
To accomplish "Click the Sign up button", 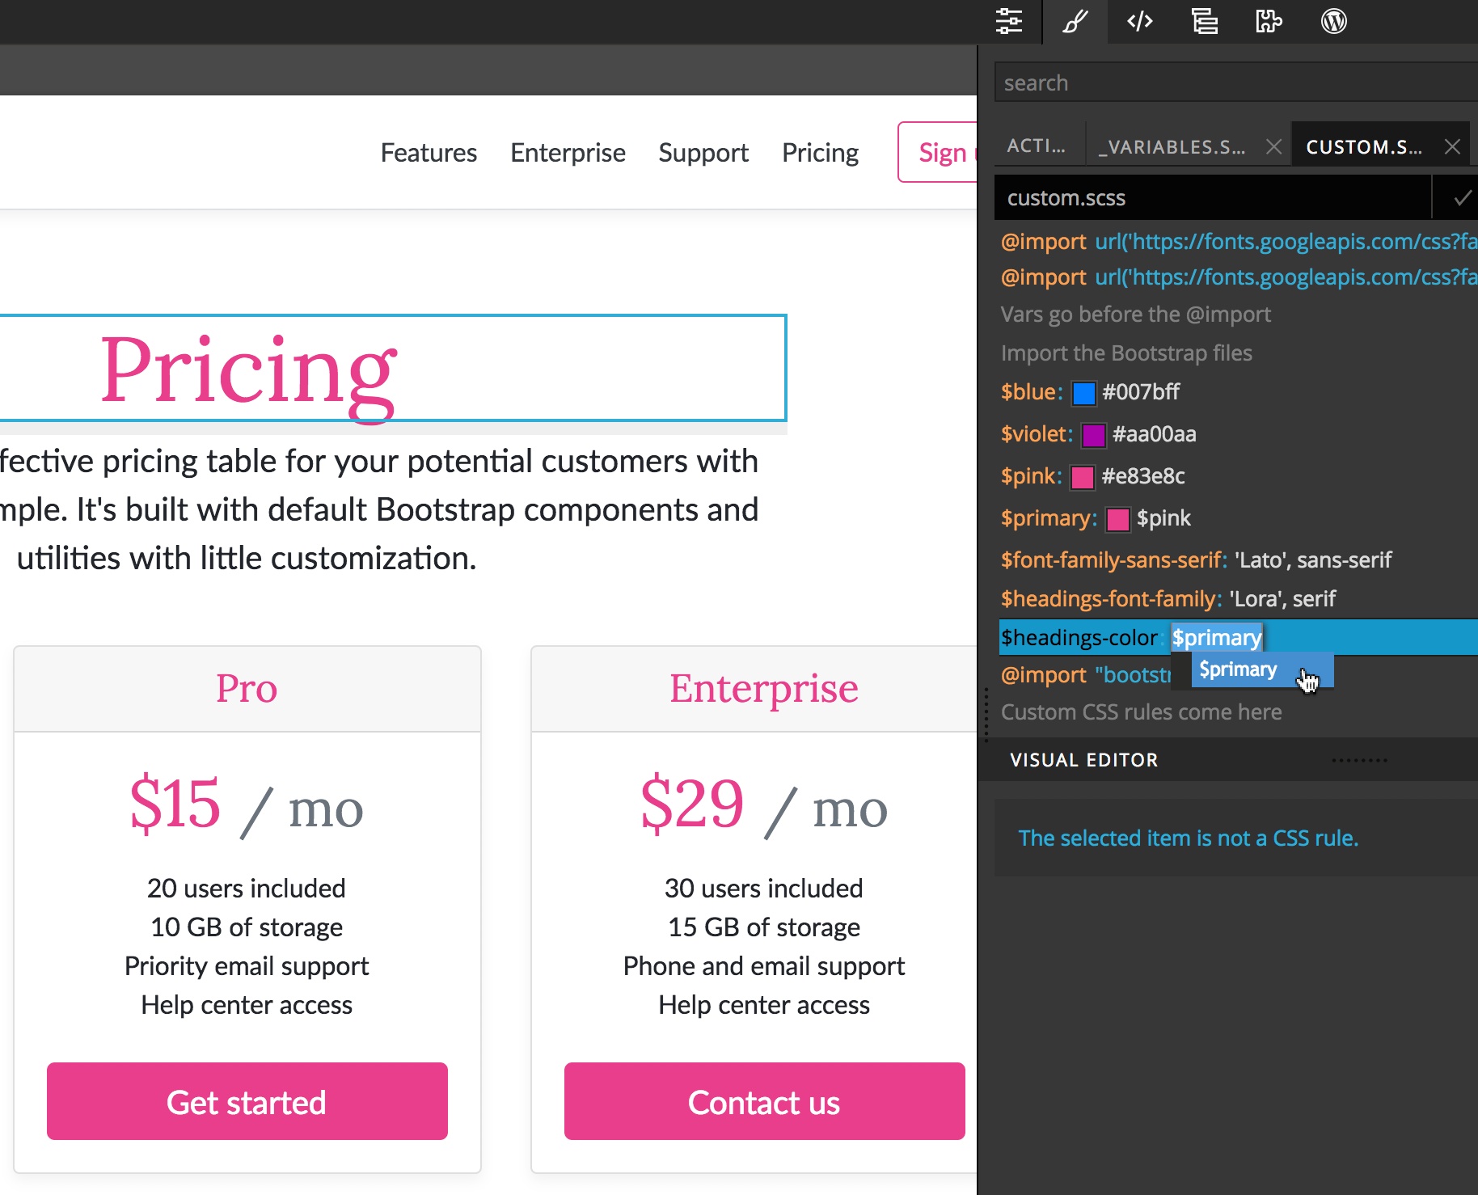I will (938, 152).
